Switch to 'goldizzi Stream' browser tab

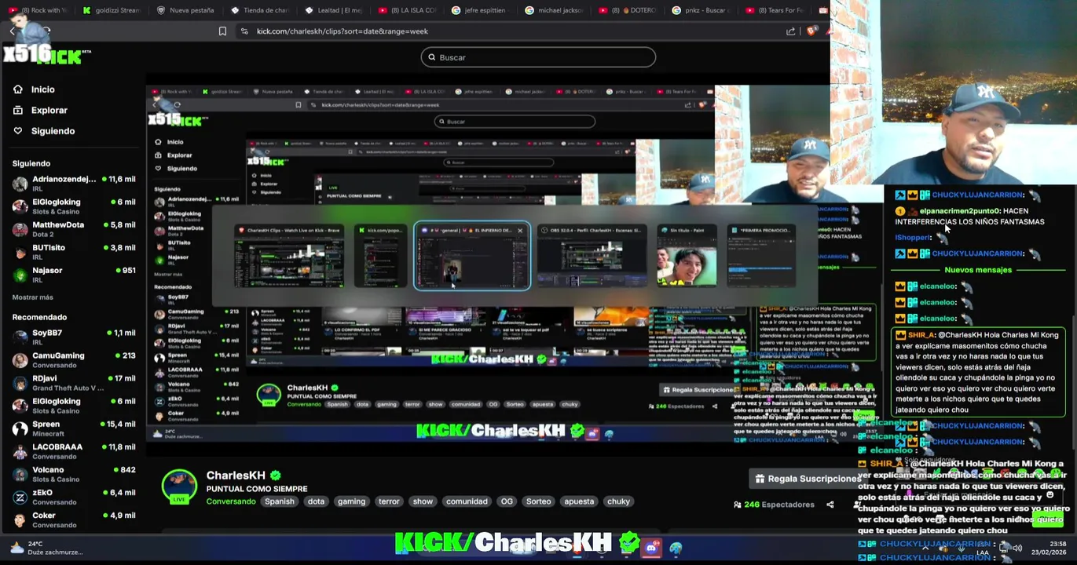coord(112,10)
